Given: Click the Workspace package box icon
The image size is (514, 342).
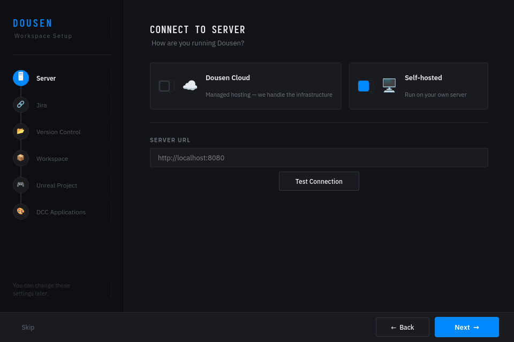Looking at the screenshot, I should 21,158.
